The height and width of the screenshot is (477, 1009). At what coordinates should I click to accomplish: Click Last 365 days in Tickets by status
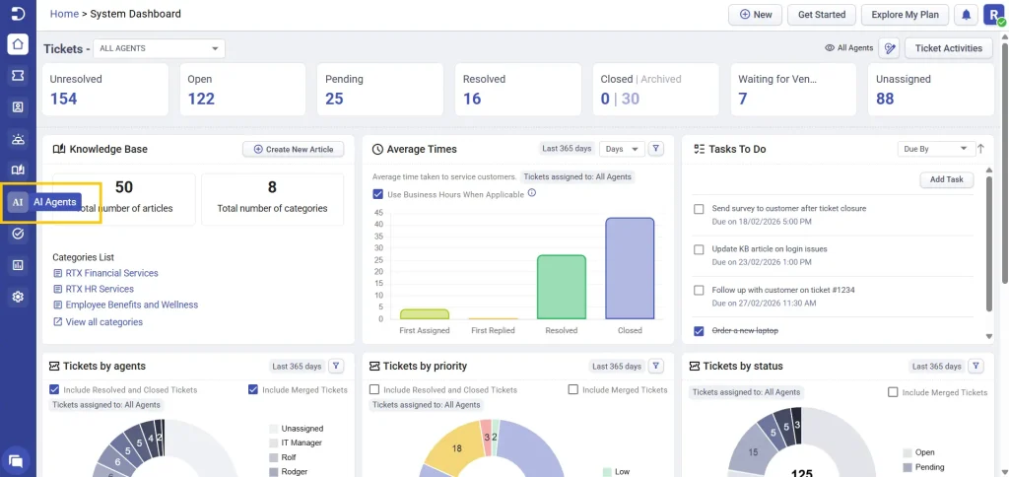click(936, 367)
